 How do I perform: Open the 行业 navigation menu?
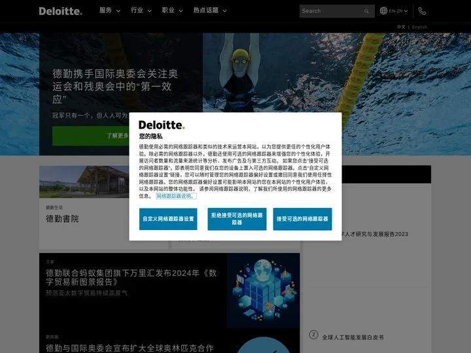(137, 10)
